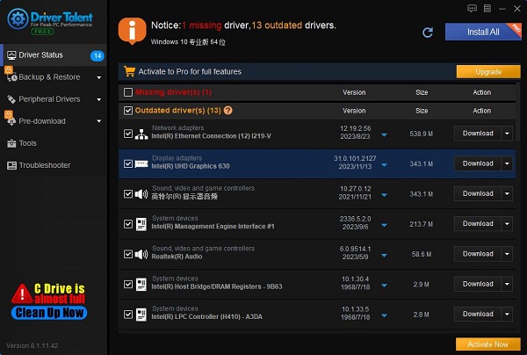Expand the Backup & Restore submenu arrow

(99, 77)
